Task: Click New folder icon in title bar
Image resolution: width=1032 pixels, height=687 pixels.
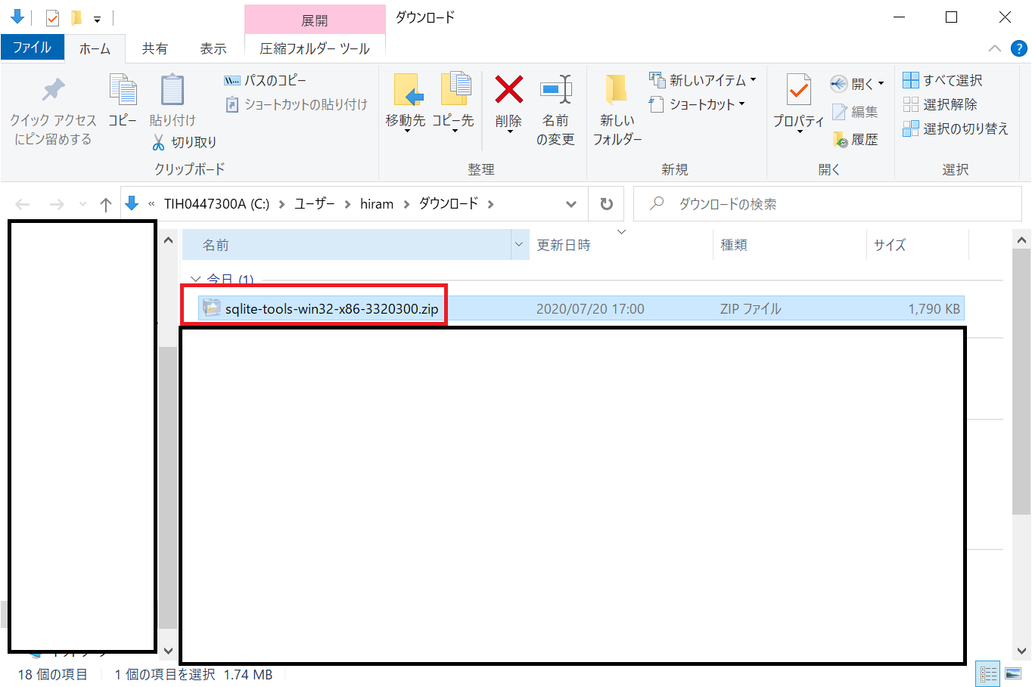Action: [76, 17]
